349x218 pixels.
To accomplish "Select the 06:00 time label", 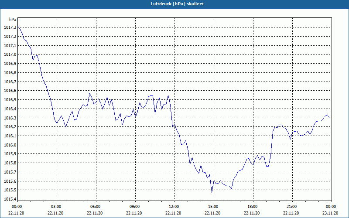I will pyautogui.click(x=96, y=206).
